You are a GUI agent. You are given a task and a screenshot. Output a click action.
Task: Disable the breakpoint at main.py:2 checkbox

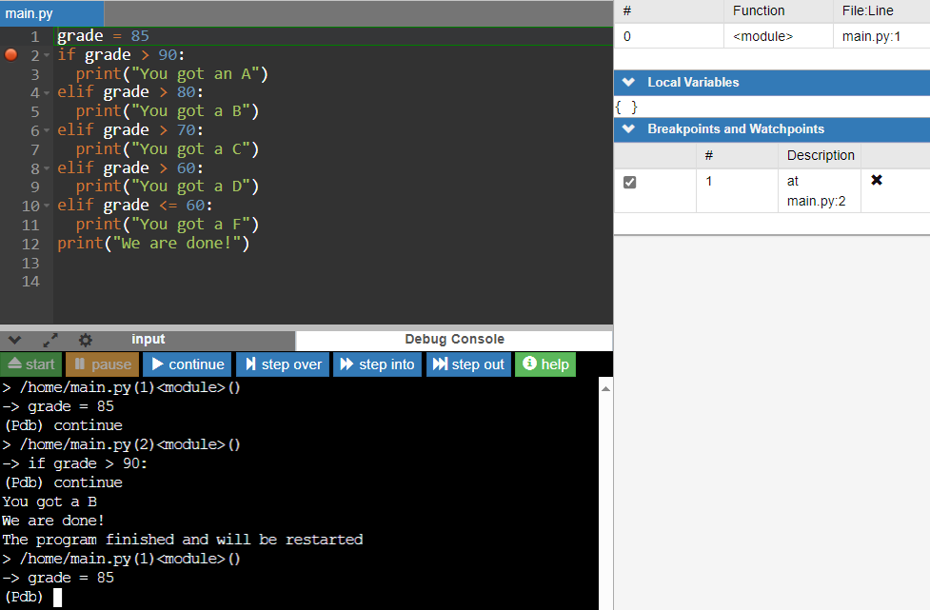tap(629, 182)
